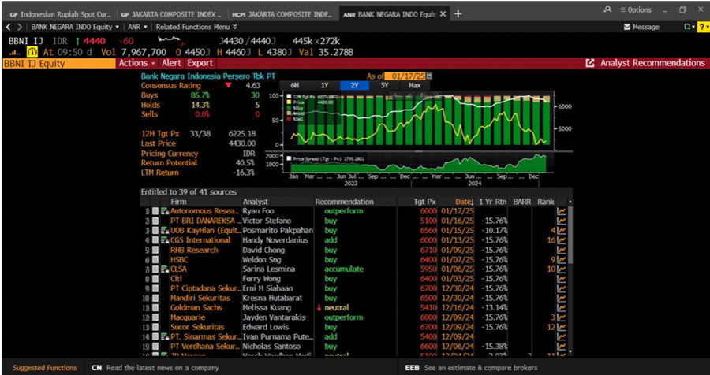The height and width of the screenshot is (375, 710).
Task: Open the calendar picker next to As of date
Action: tap(429, 76)
